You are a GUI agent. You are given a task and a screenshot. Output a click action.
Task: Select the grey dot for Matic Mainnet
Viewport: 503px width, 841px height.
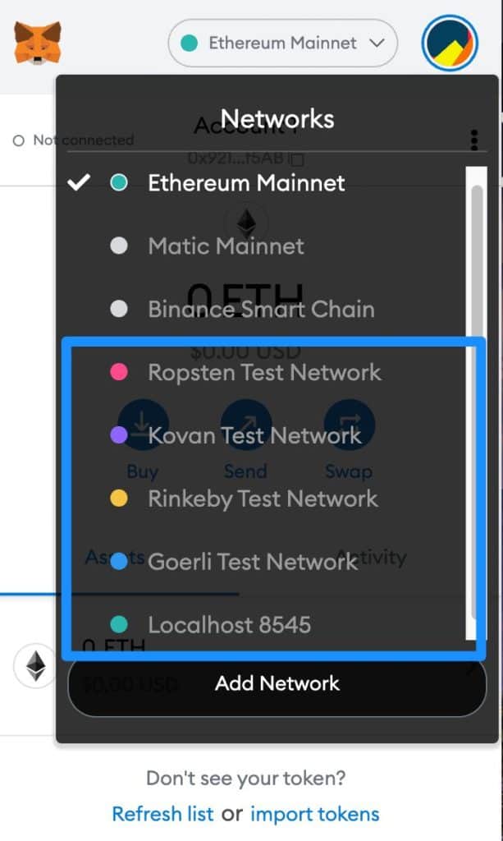tap(119, 246)
